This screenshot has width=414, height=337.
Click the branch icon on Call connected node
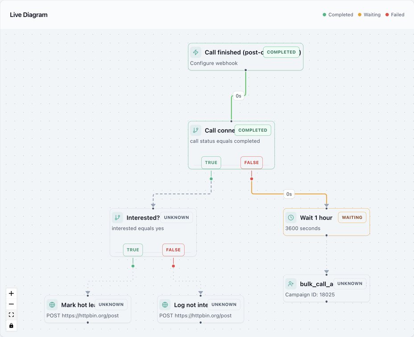coord(196,130)
